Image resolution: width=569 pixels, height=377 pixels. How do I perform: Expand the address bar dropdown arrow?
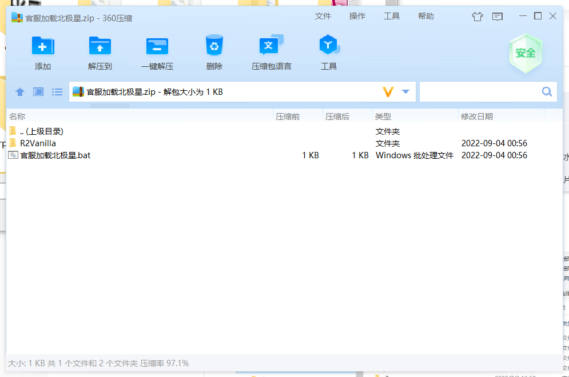point(405,91)
